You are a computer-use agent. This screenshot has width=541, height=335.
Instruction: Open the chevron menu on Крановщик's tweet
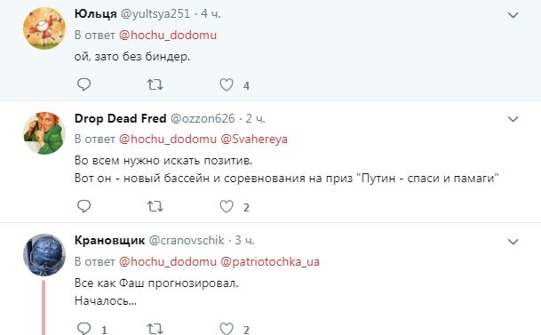(513, 242)
